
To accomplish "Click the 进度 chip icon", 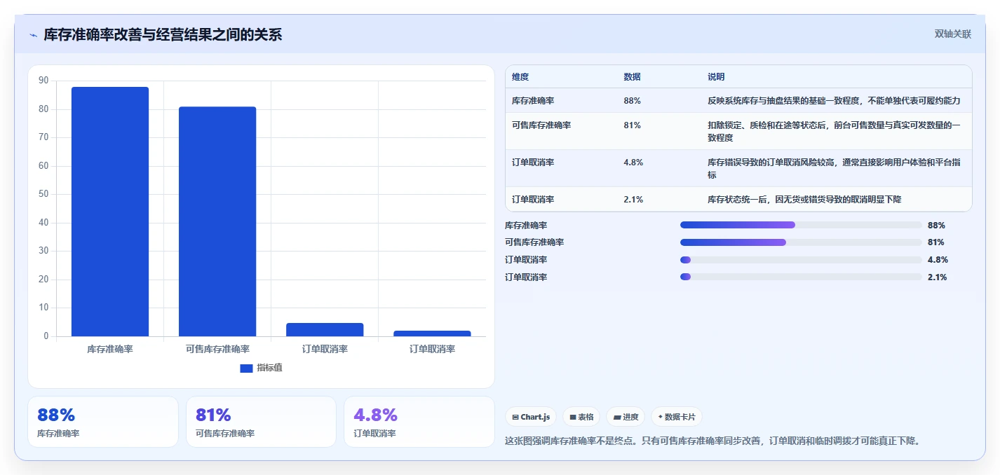I will point(617,417).
